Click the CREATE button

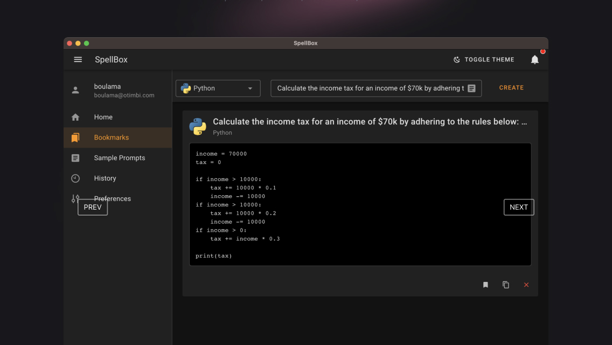(x=511, y=87)
